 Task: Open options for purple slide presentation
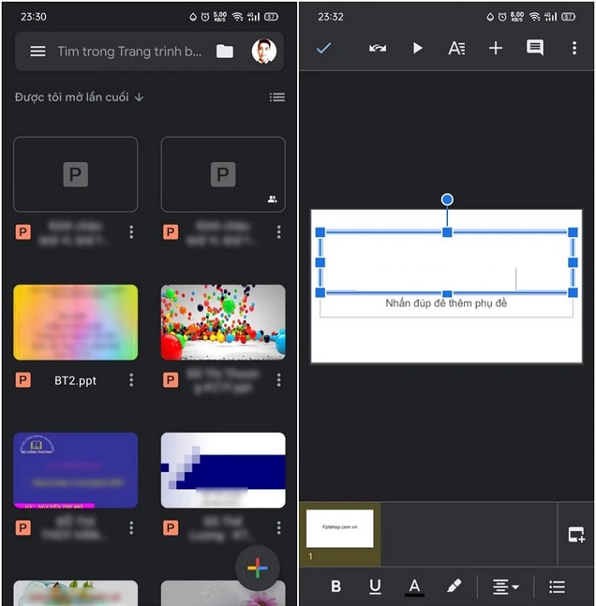coord(131,528)
